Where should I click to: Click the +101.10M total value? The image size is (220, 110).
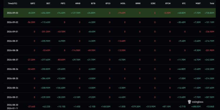[x=209, y=22]
